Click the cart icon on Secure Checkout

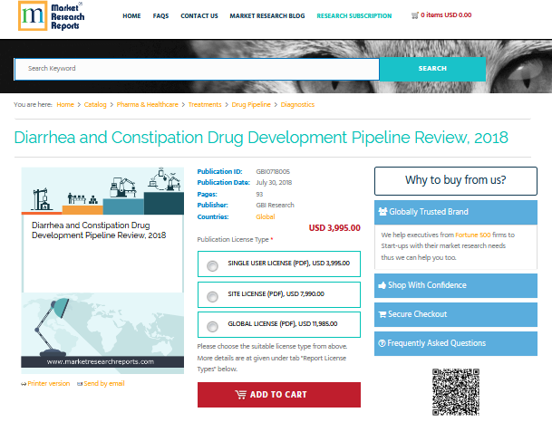(383, 314)
